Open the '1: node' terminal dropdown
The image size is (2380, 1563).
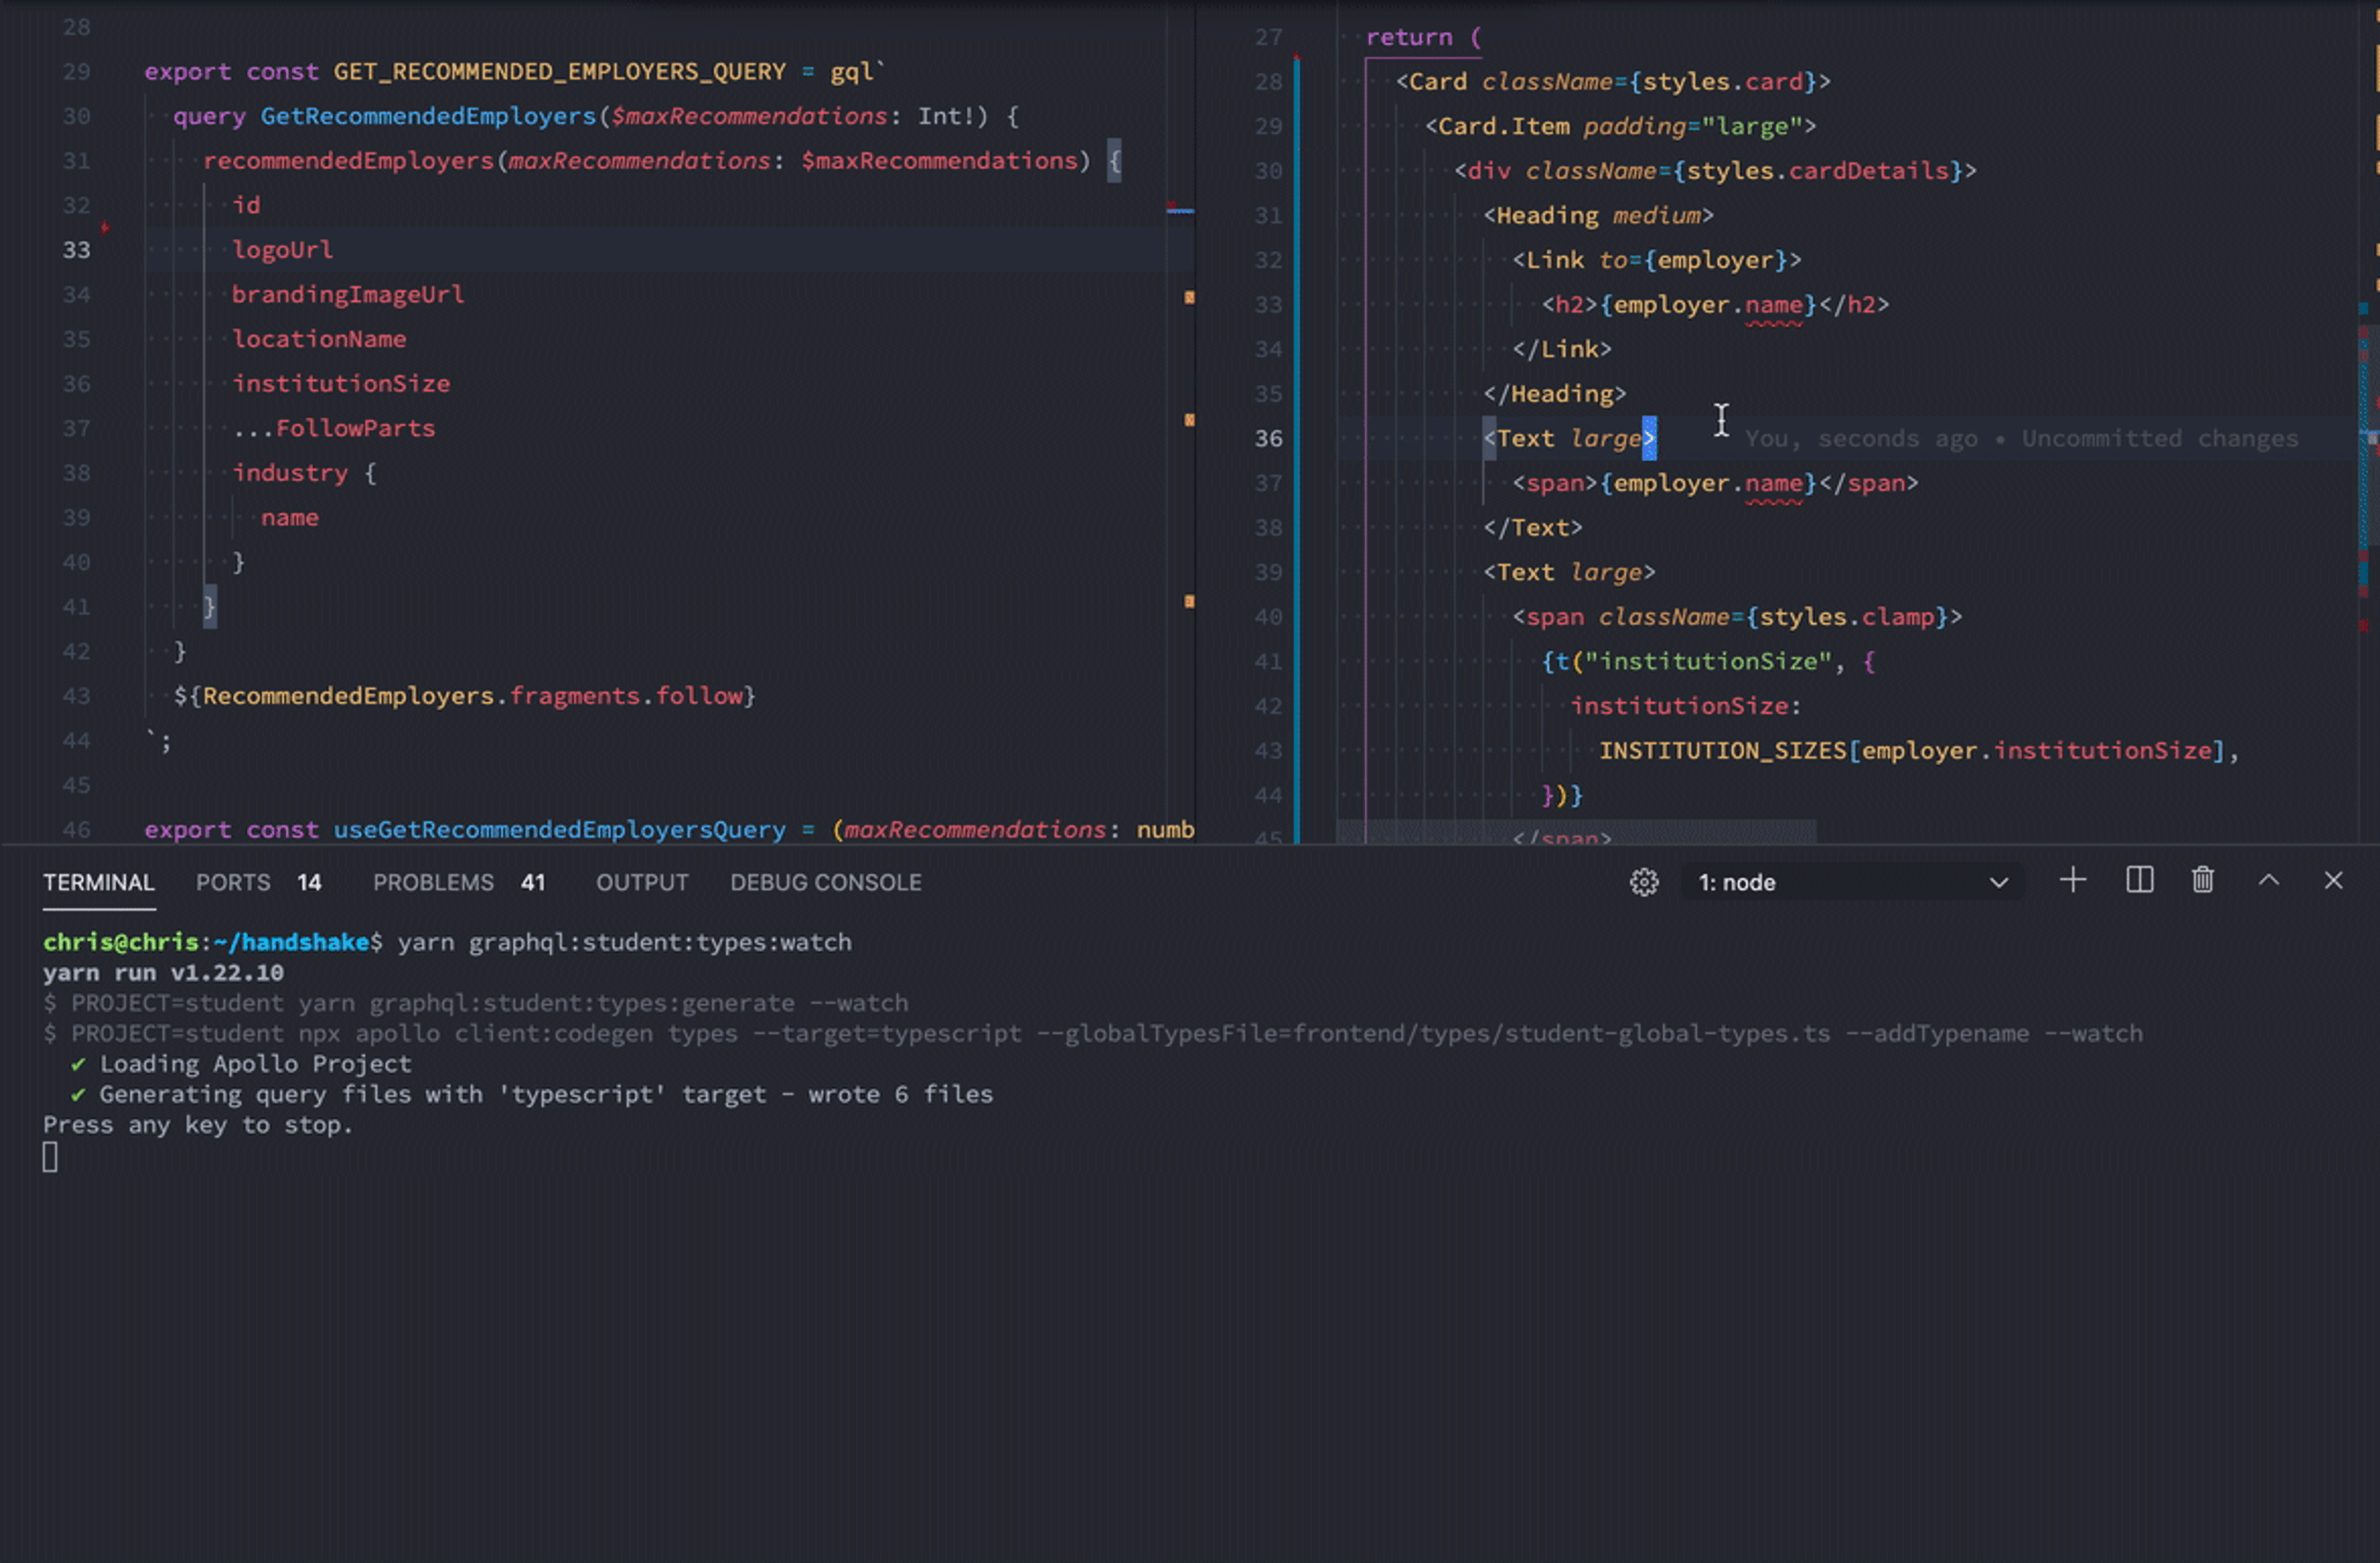[x=1852, y=882]
